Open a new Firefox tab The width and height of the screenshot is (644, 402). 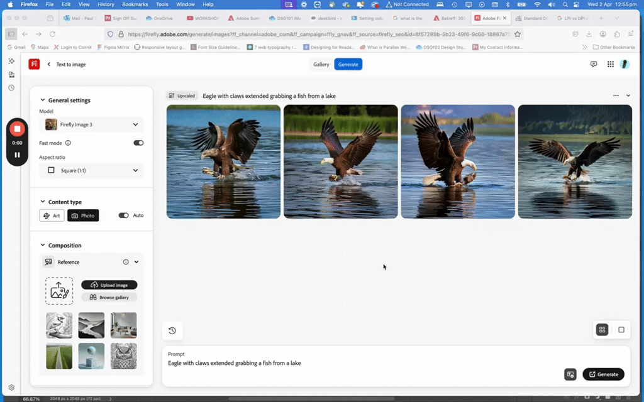(601, 18)
